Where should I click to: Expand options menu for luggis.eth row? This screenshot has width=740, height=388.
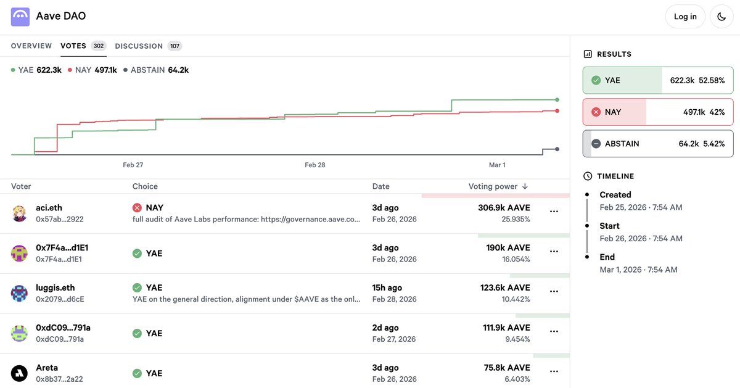click(554, 291)
